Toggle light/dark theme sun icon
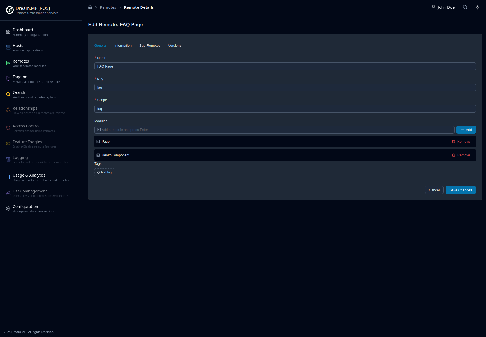486x337 pixels. click(477, 7)
